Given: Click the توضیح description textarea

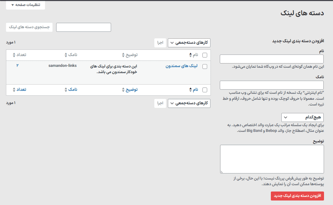Looking at the screenshot, I should coord(271,159).
